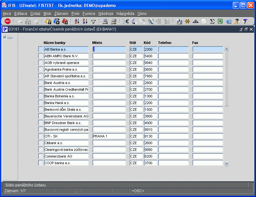Click the Stát field for BNP Dresdner Bank

click(x=136, y=123)
